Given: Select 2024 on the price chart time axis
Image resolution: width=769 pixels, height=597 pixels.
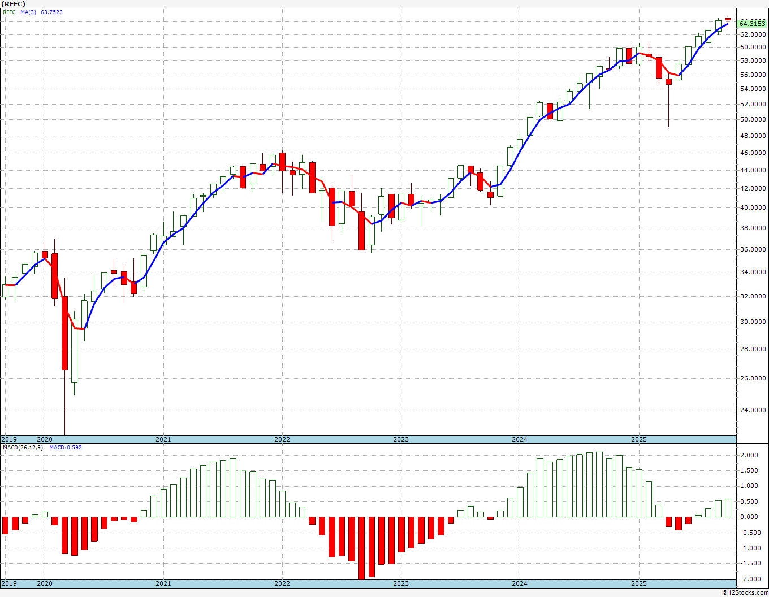Looking at the screenshot, I should pyautogui.click(x=520, y=439).
